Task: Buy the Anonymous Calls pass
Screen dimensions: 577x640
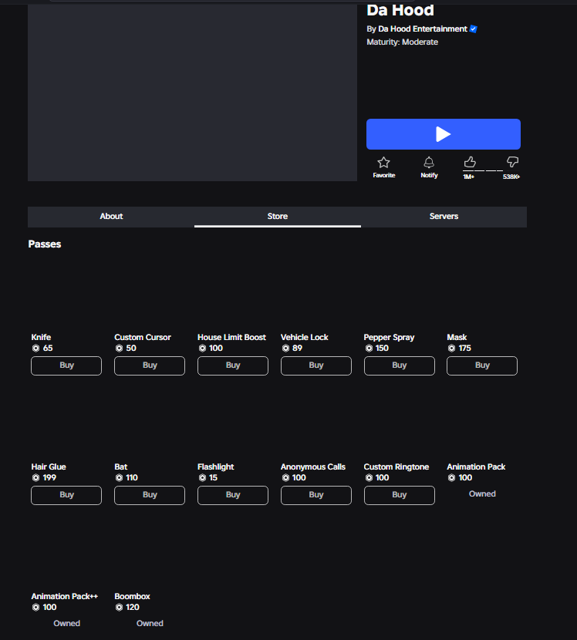Action: [x=316, y=495]
